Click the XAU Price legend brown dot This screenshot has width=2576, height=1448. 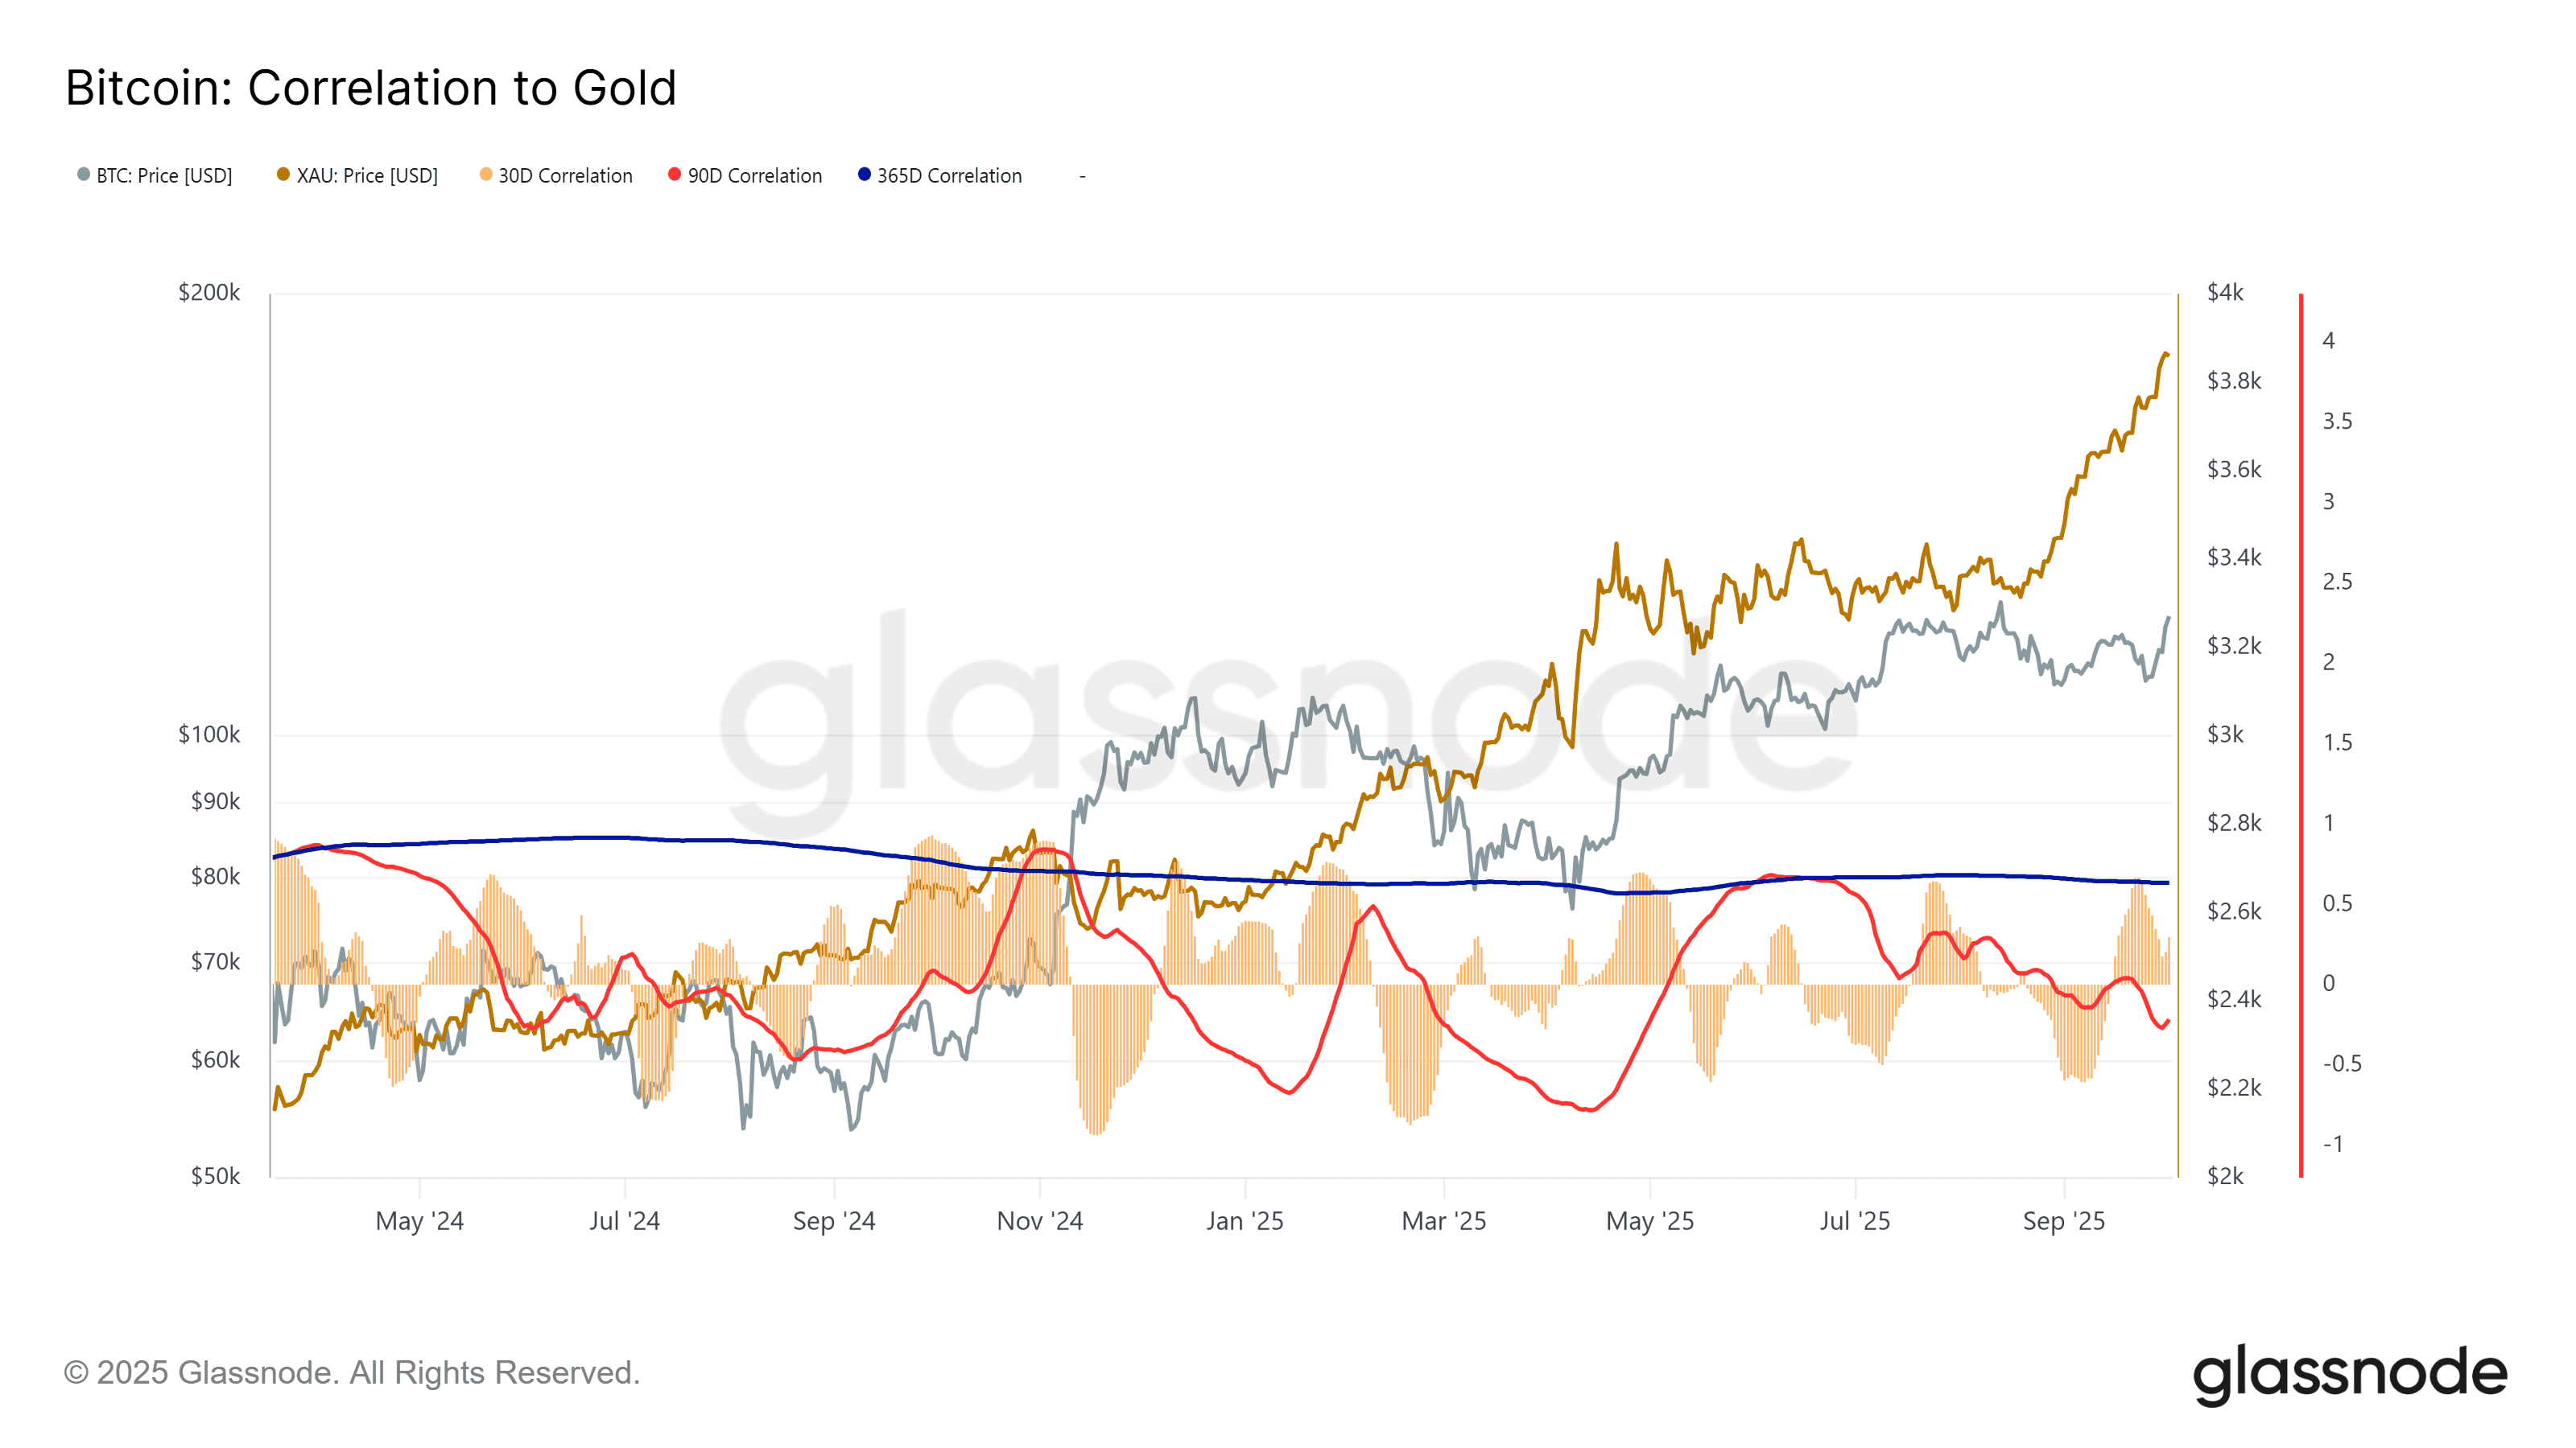coord(284,175)
